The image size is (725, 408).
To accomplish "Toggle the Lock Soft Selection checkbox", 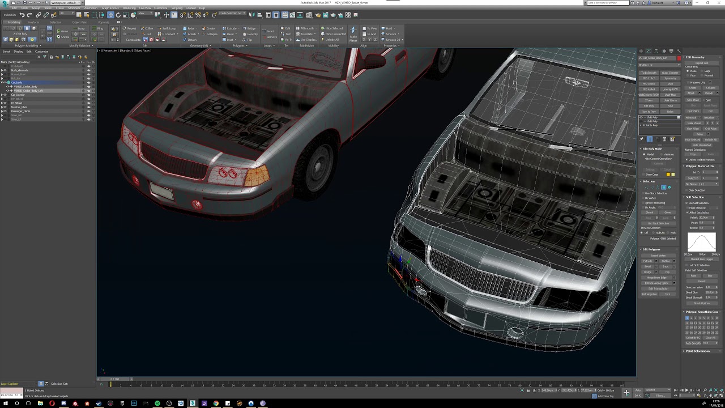I will (686, 265).
